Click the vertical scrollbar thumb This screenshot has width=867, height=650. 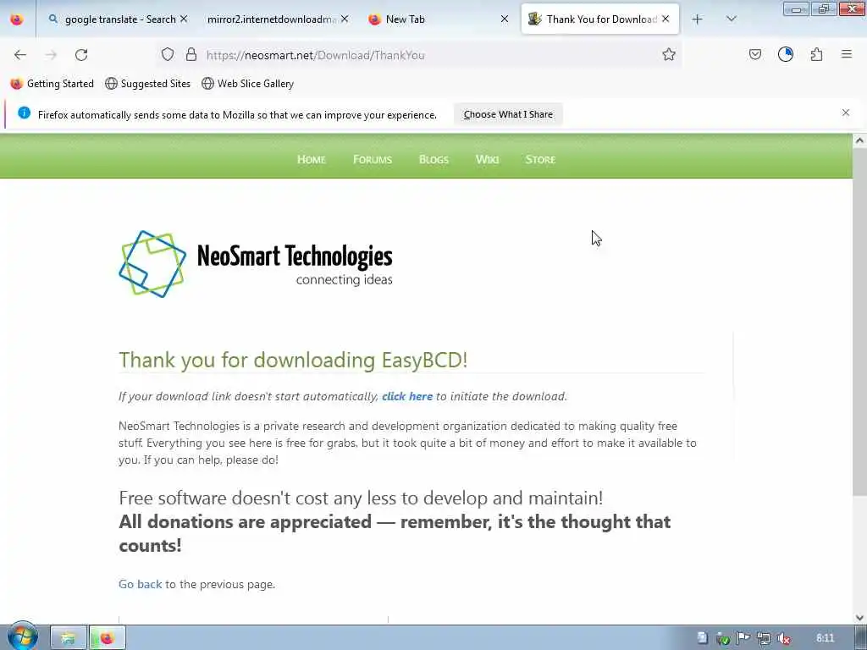tap(859, 322)
